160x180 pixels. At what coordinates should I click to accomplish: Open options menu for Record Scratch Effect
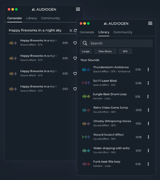(148, 137)
